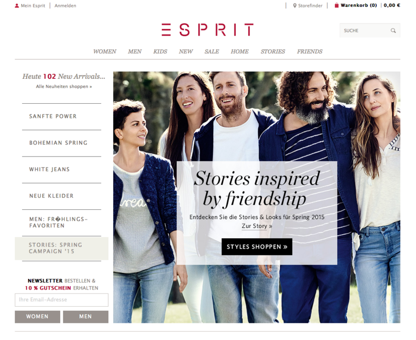Click the Mein Esprit user icon

point(17,5)
